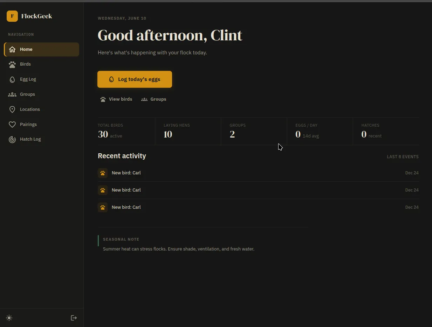432x327 pixels.
Task: Click the Hatch Log spiral icon
Action: point(12,139)
